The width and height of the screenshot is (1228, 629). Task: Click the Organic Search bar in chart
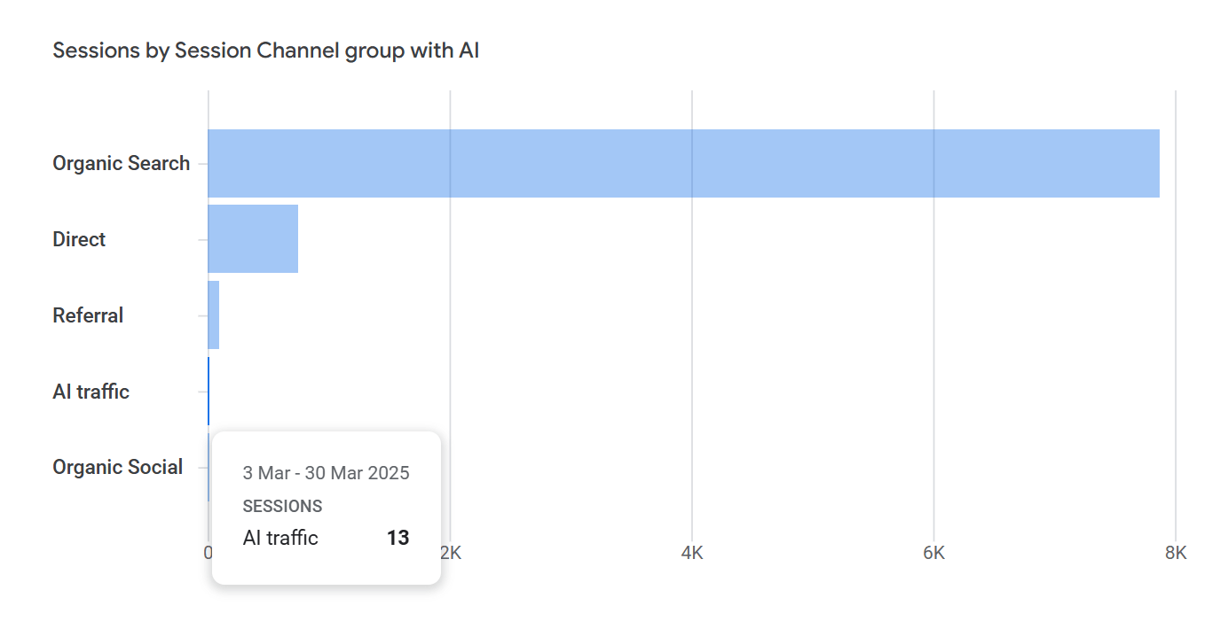coord(683,163)
